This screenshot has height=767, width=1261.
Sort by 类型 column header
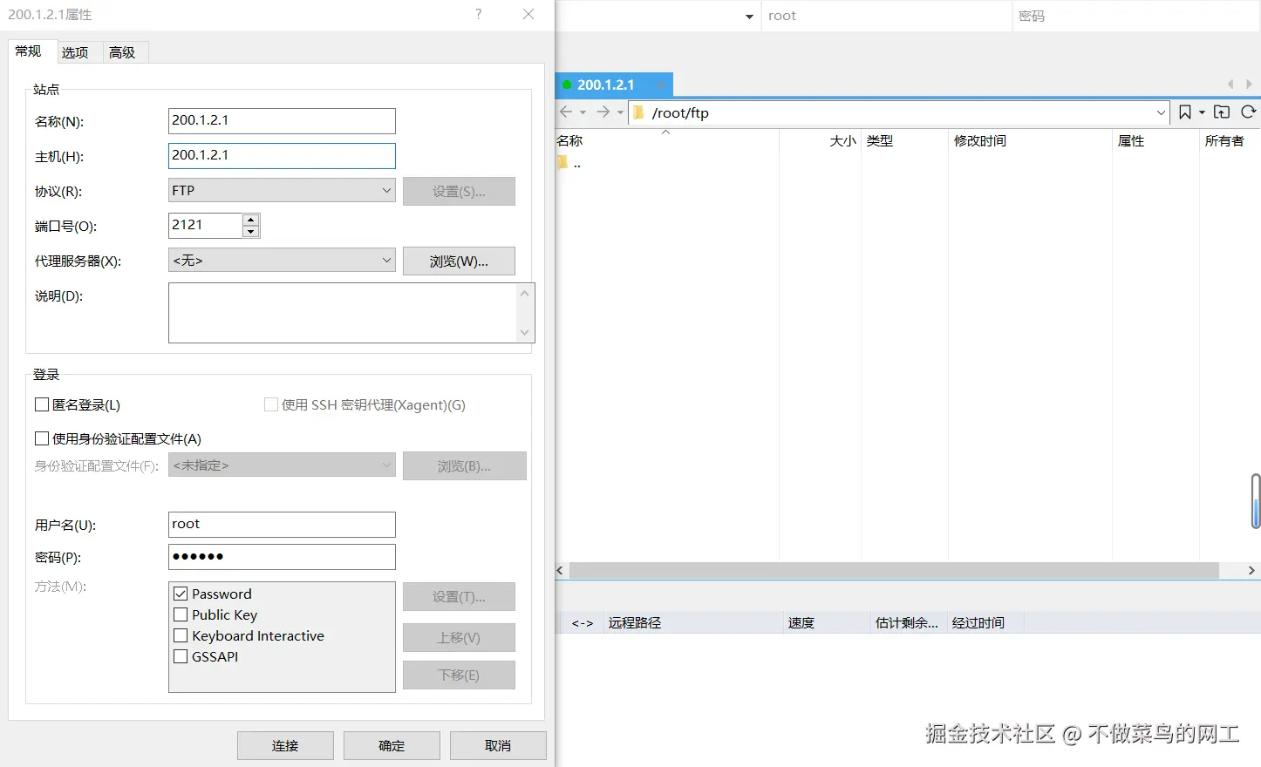click(x=904, y=140)
